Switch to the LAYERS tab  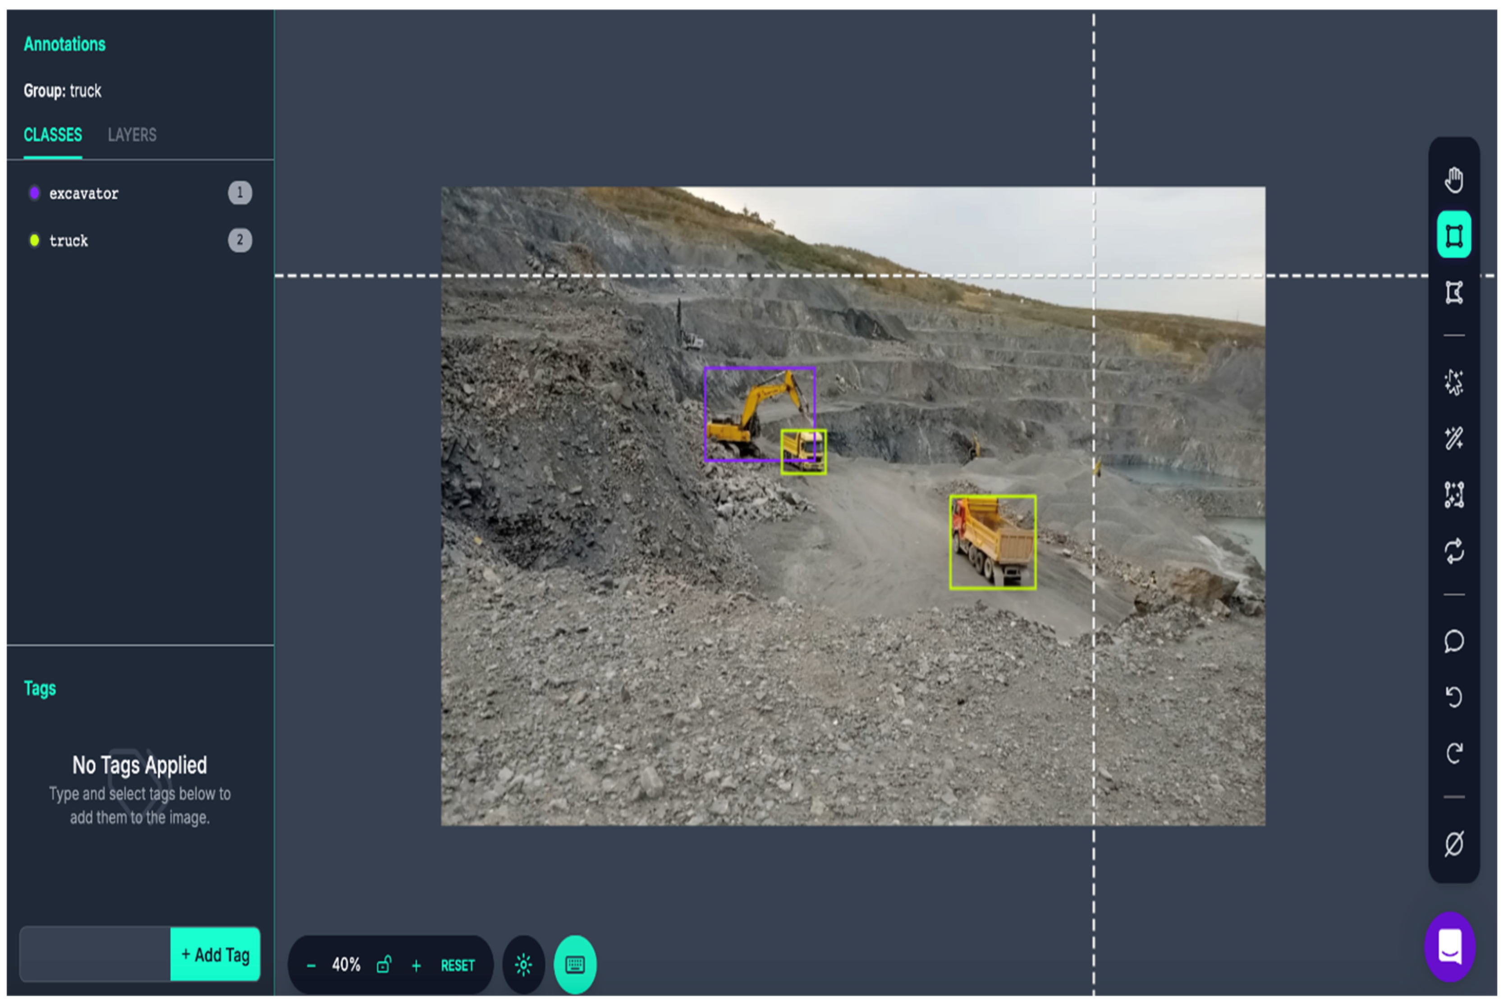click(132, 135)
